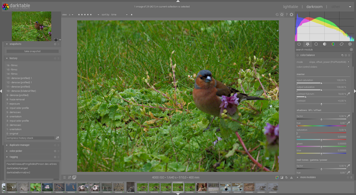
Task: Toggle raw overexposed indicator in bottom bar
Action: click(277, 177)
